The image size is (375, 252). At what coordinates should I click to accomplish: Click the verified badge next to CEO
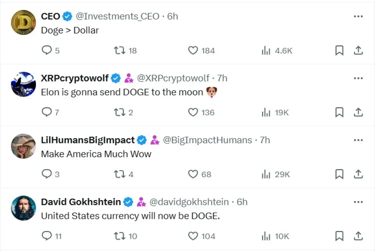(67, 16)
